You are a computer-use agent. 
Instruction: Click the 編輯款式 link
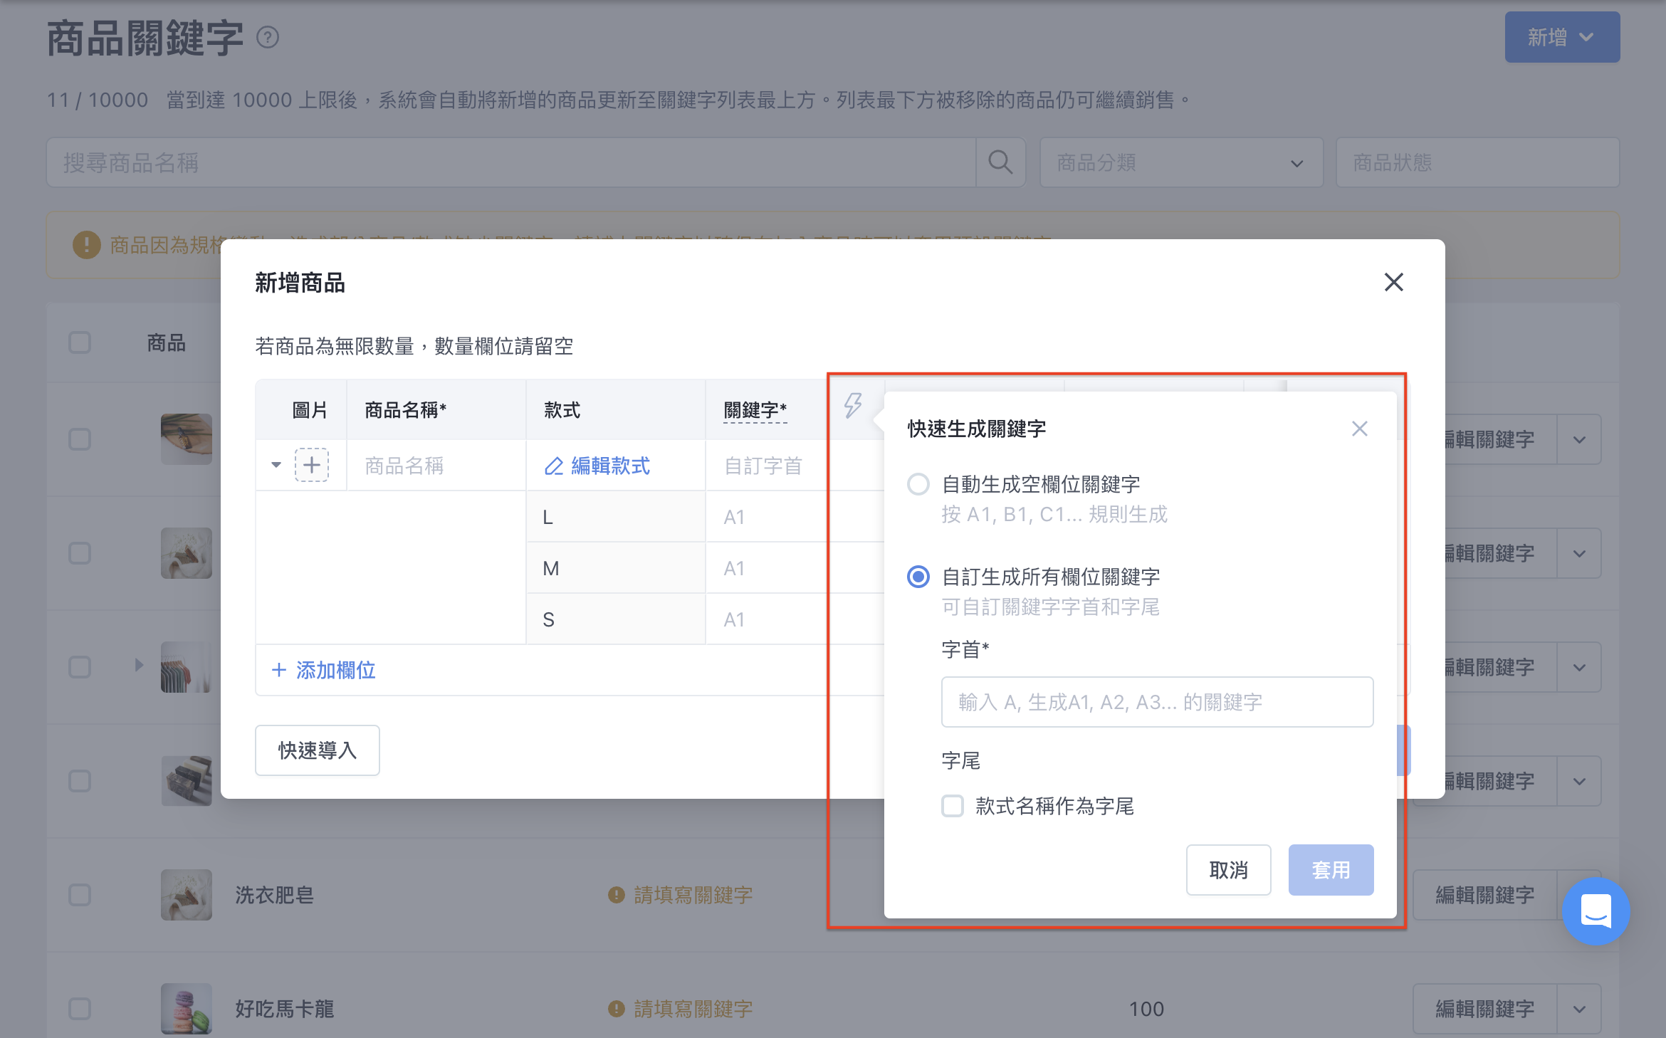[597, 466]
